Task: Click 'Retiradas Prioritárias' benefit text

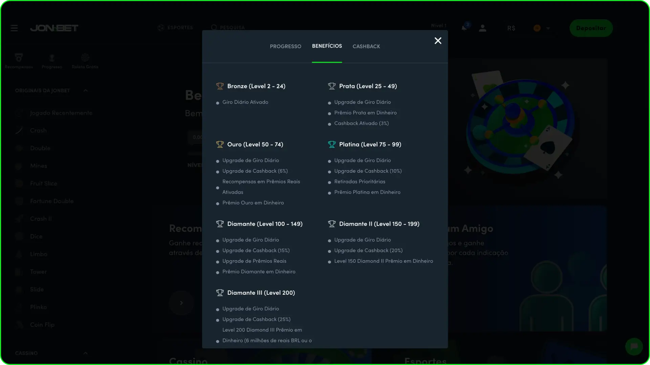Action: [x=360, y=181]
